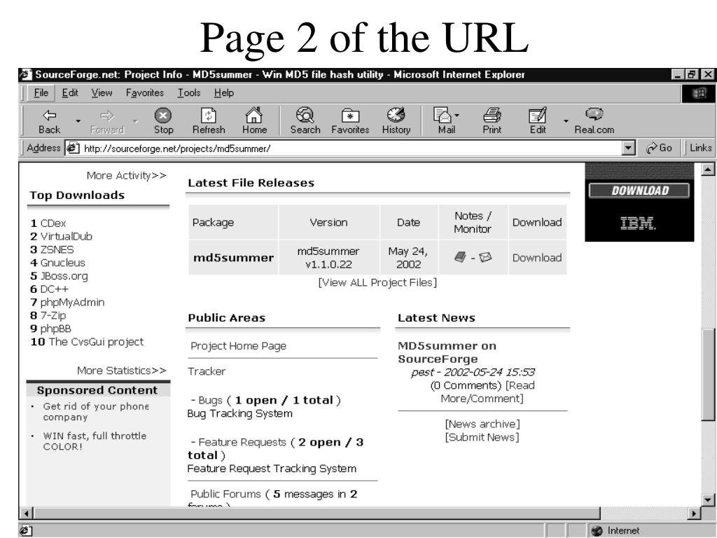Click the Edit toolbar icon

(x=538, y=121)
